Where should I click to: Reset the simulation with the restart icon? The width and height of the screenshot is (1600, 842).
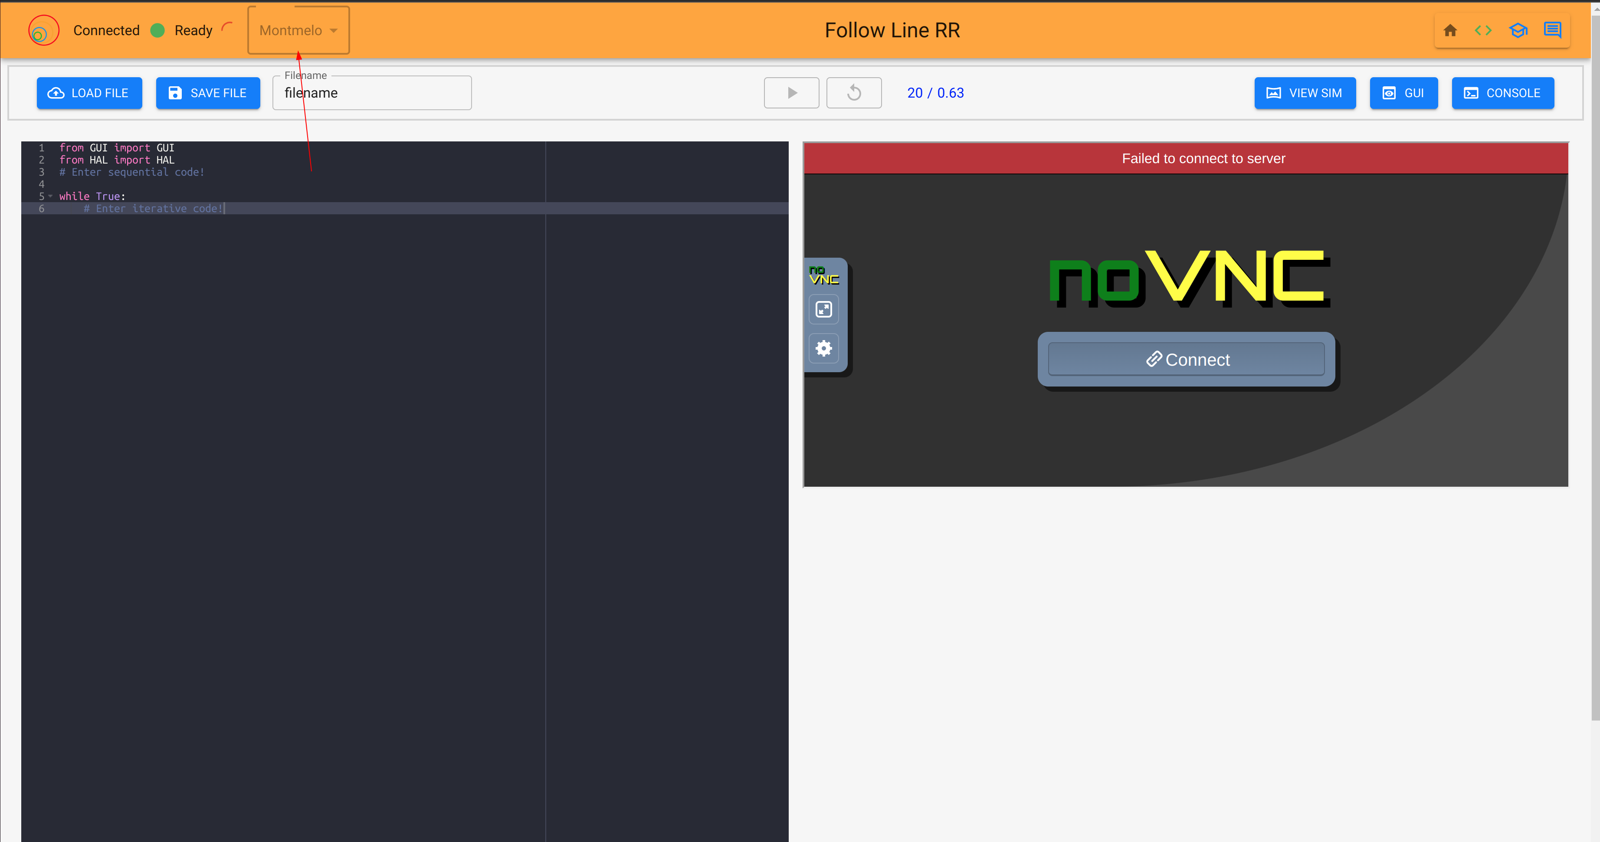tap(854, 92)
